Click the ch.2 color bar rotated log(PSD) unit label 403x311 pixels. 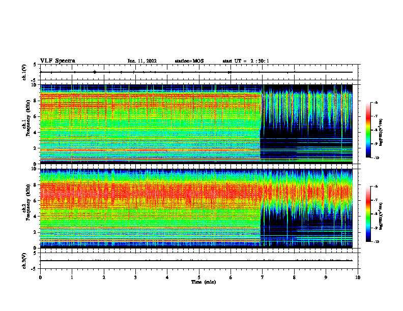click(x=381, y=216)
